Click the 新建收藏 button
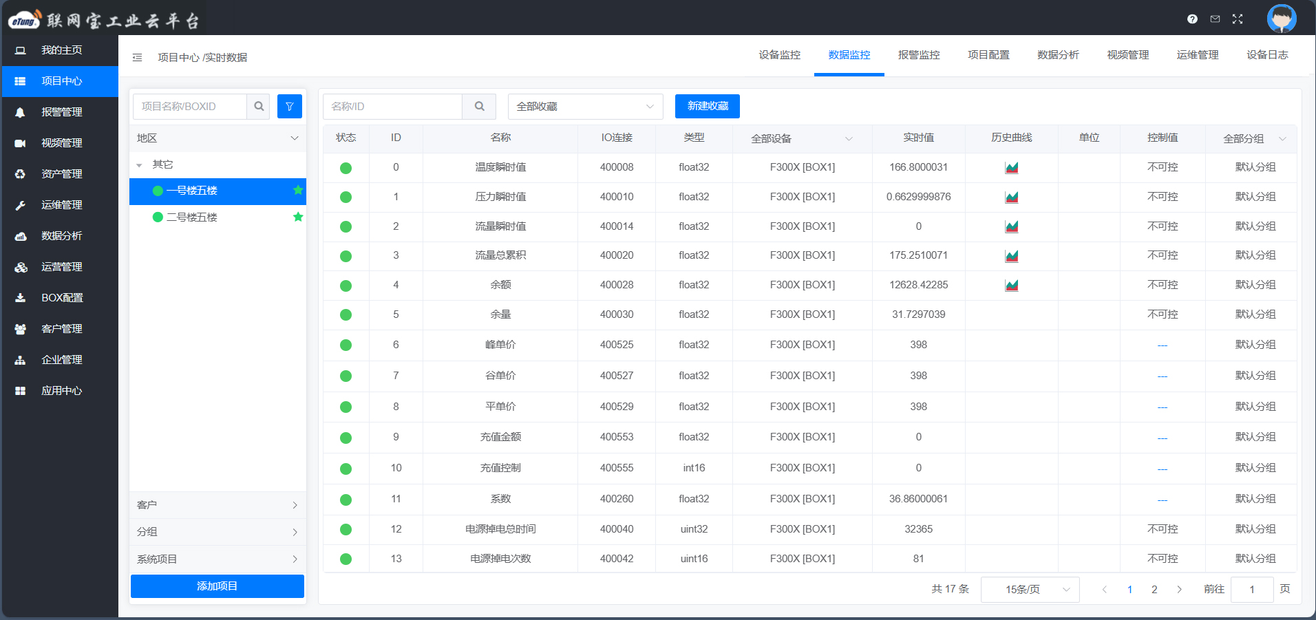This screenshot has height=620, width=1316. click(708, 106)
